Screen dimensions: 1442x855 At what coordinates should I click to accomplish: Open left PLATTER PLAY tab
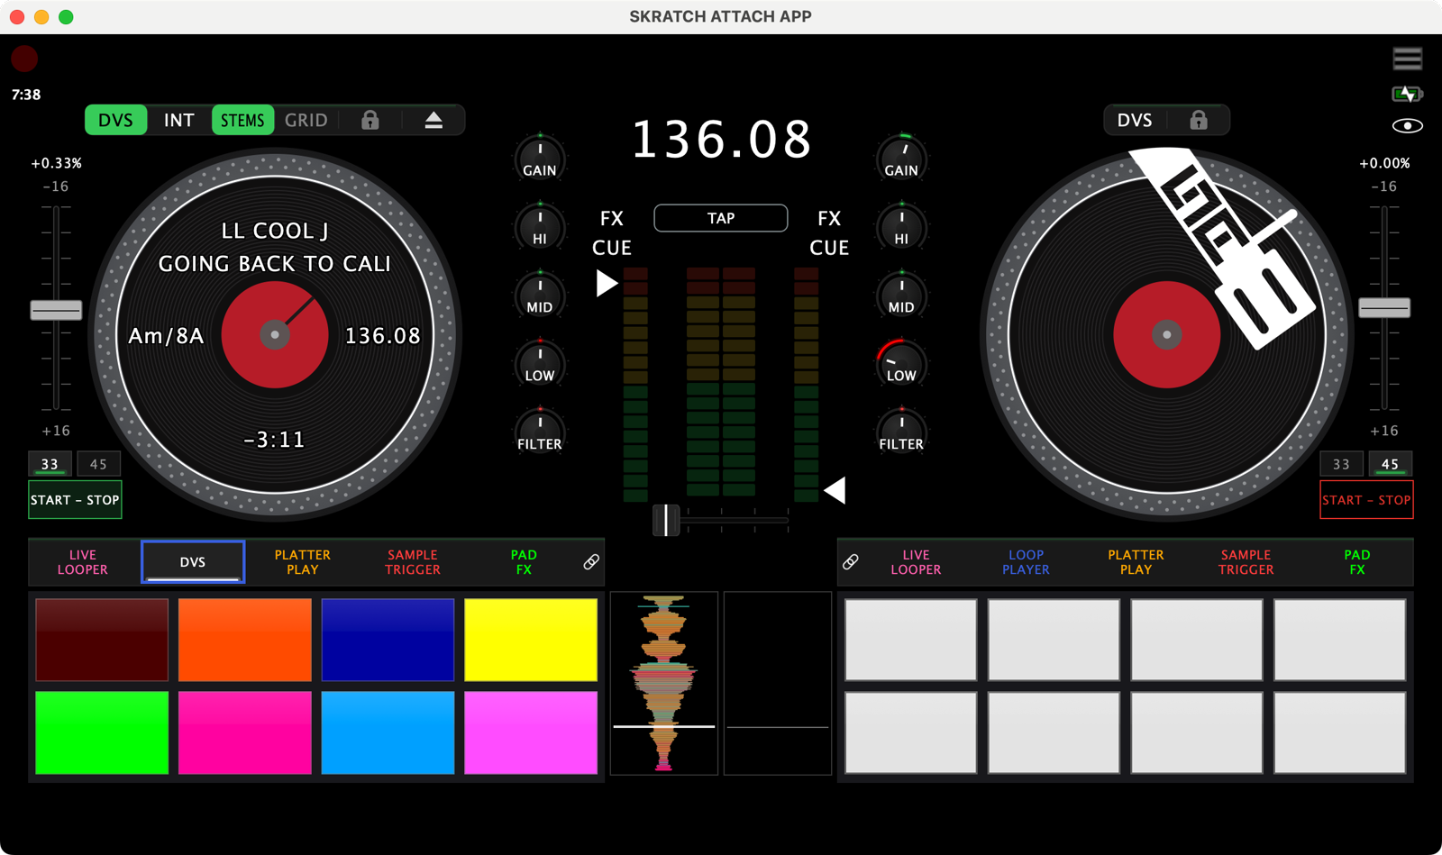[303, 562]
